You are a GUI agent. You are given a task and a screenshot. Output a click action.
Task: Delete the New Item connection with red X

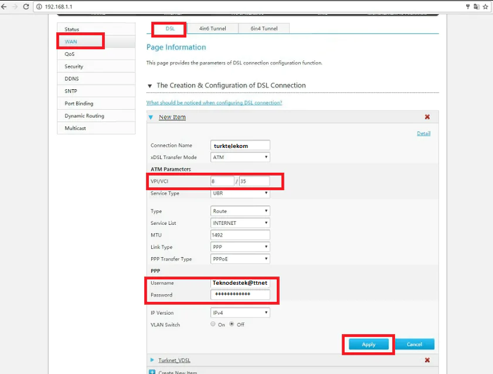[427, 117]
